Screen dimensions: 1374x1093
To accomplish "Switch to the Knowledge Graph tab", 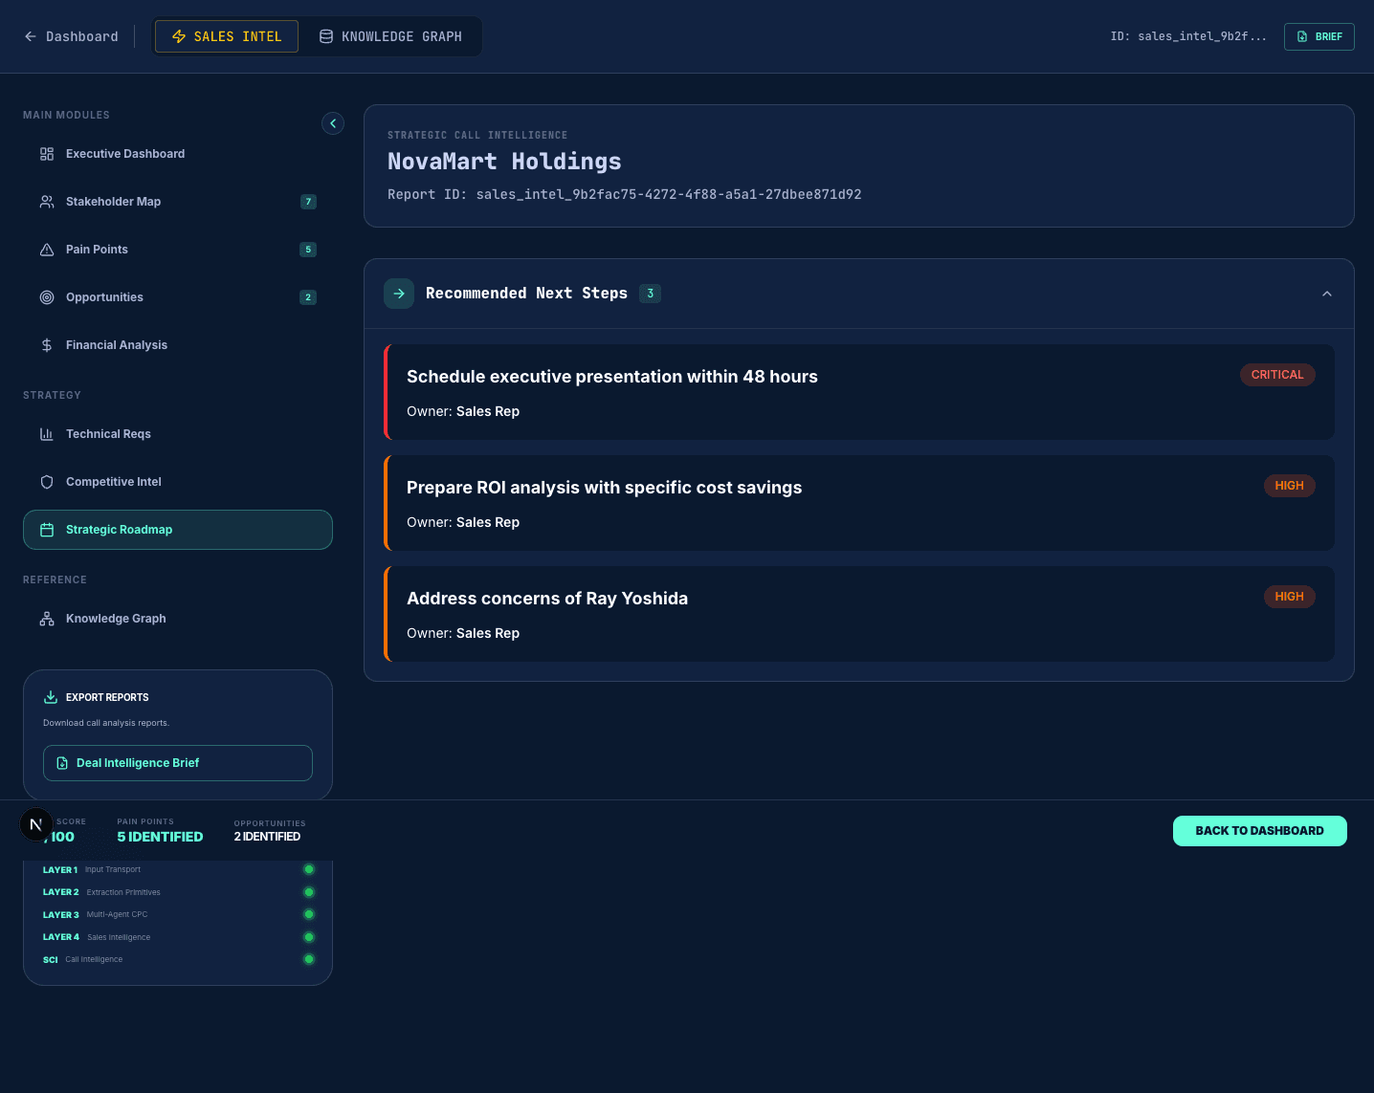I will [390, 36].
